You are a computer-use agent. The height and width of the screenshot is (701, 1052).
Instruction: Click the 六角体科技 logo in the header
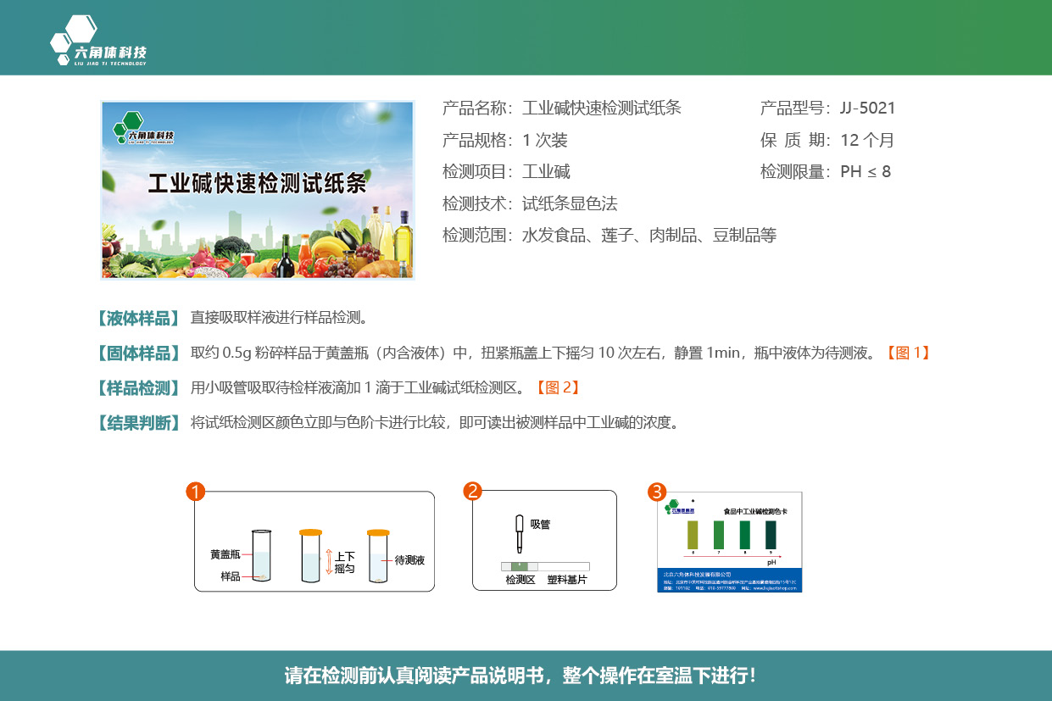pyautogui.click(x=98, y=42)
